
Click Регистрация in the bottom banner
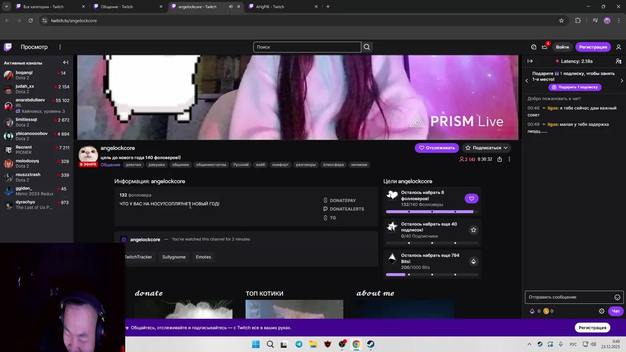[x=592, y=328]
